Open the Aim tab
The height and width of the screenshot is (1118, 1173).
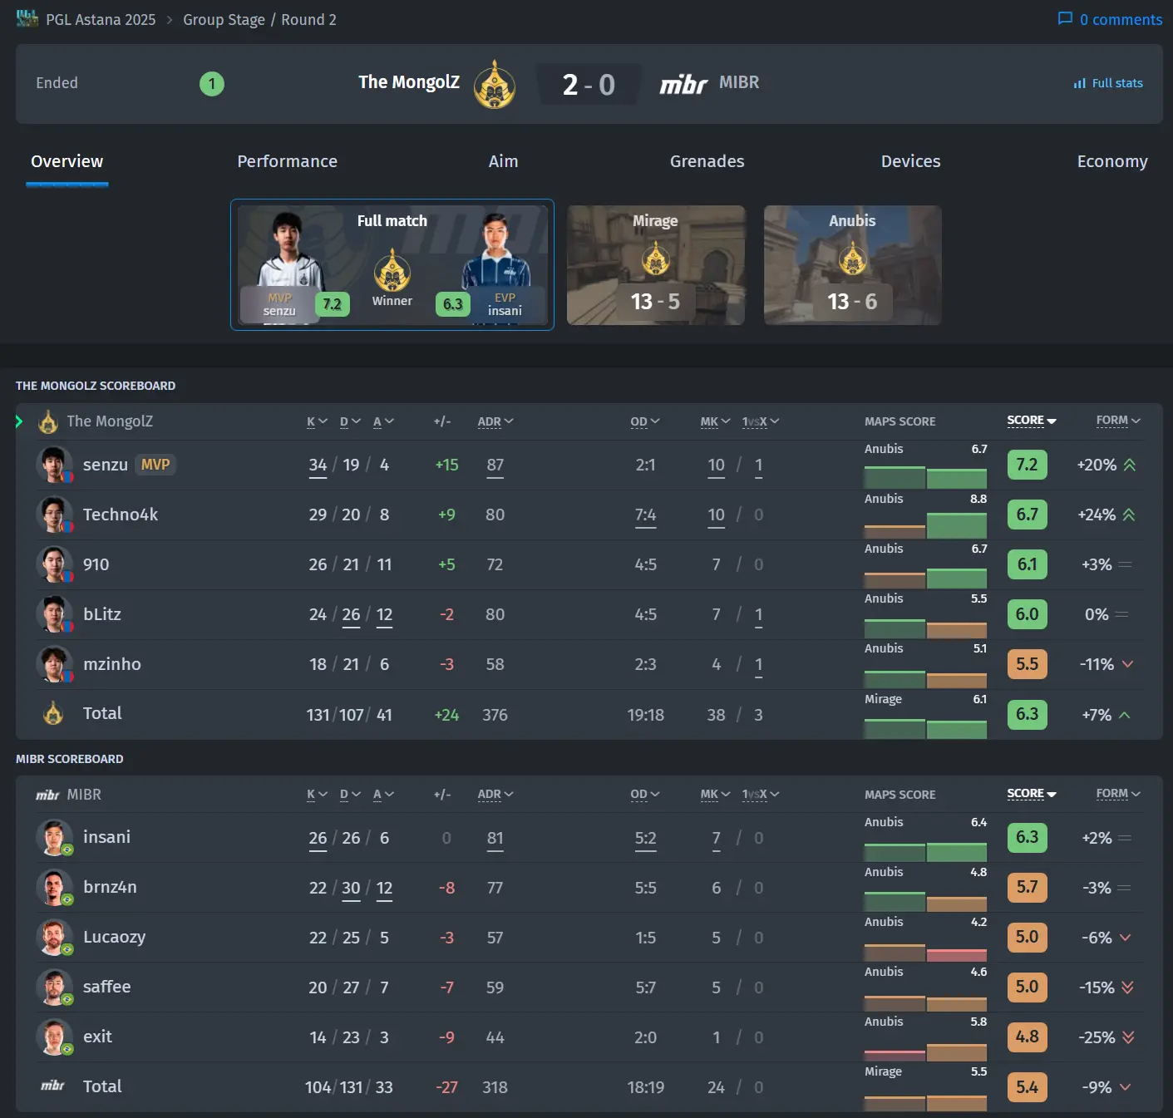503,161
